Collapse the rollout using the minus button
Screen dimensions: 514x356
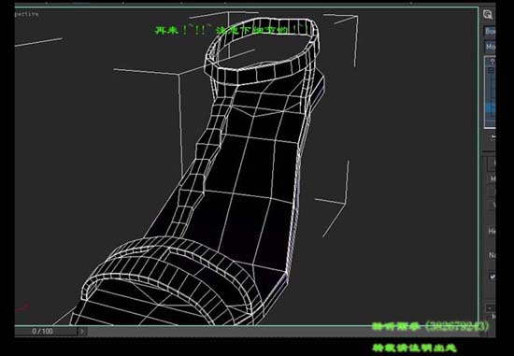point(490,308)
